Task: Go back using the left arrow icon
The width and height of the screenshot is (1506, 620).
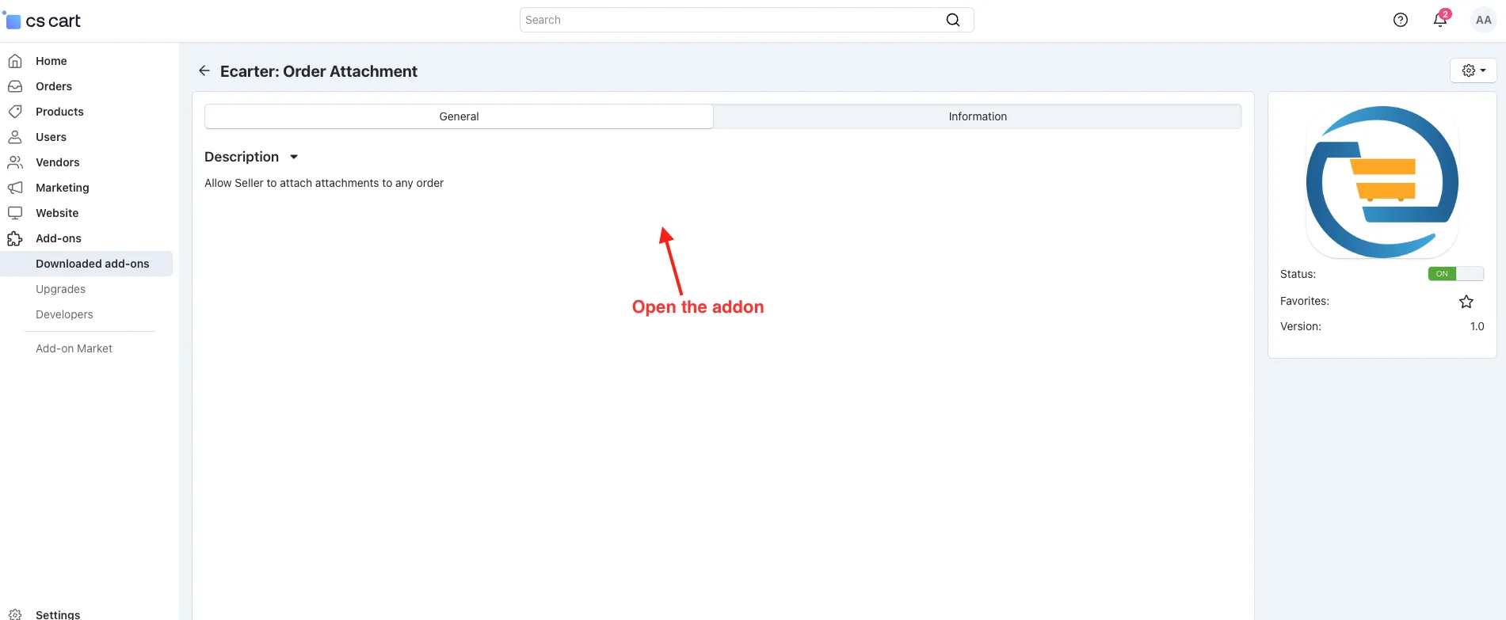Action: point(204,71)
